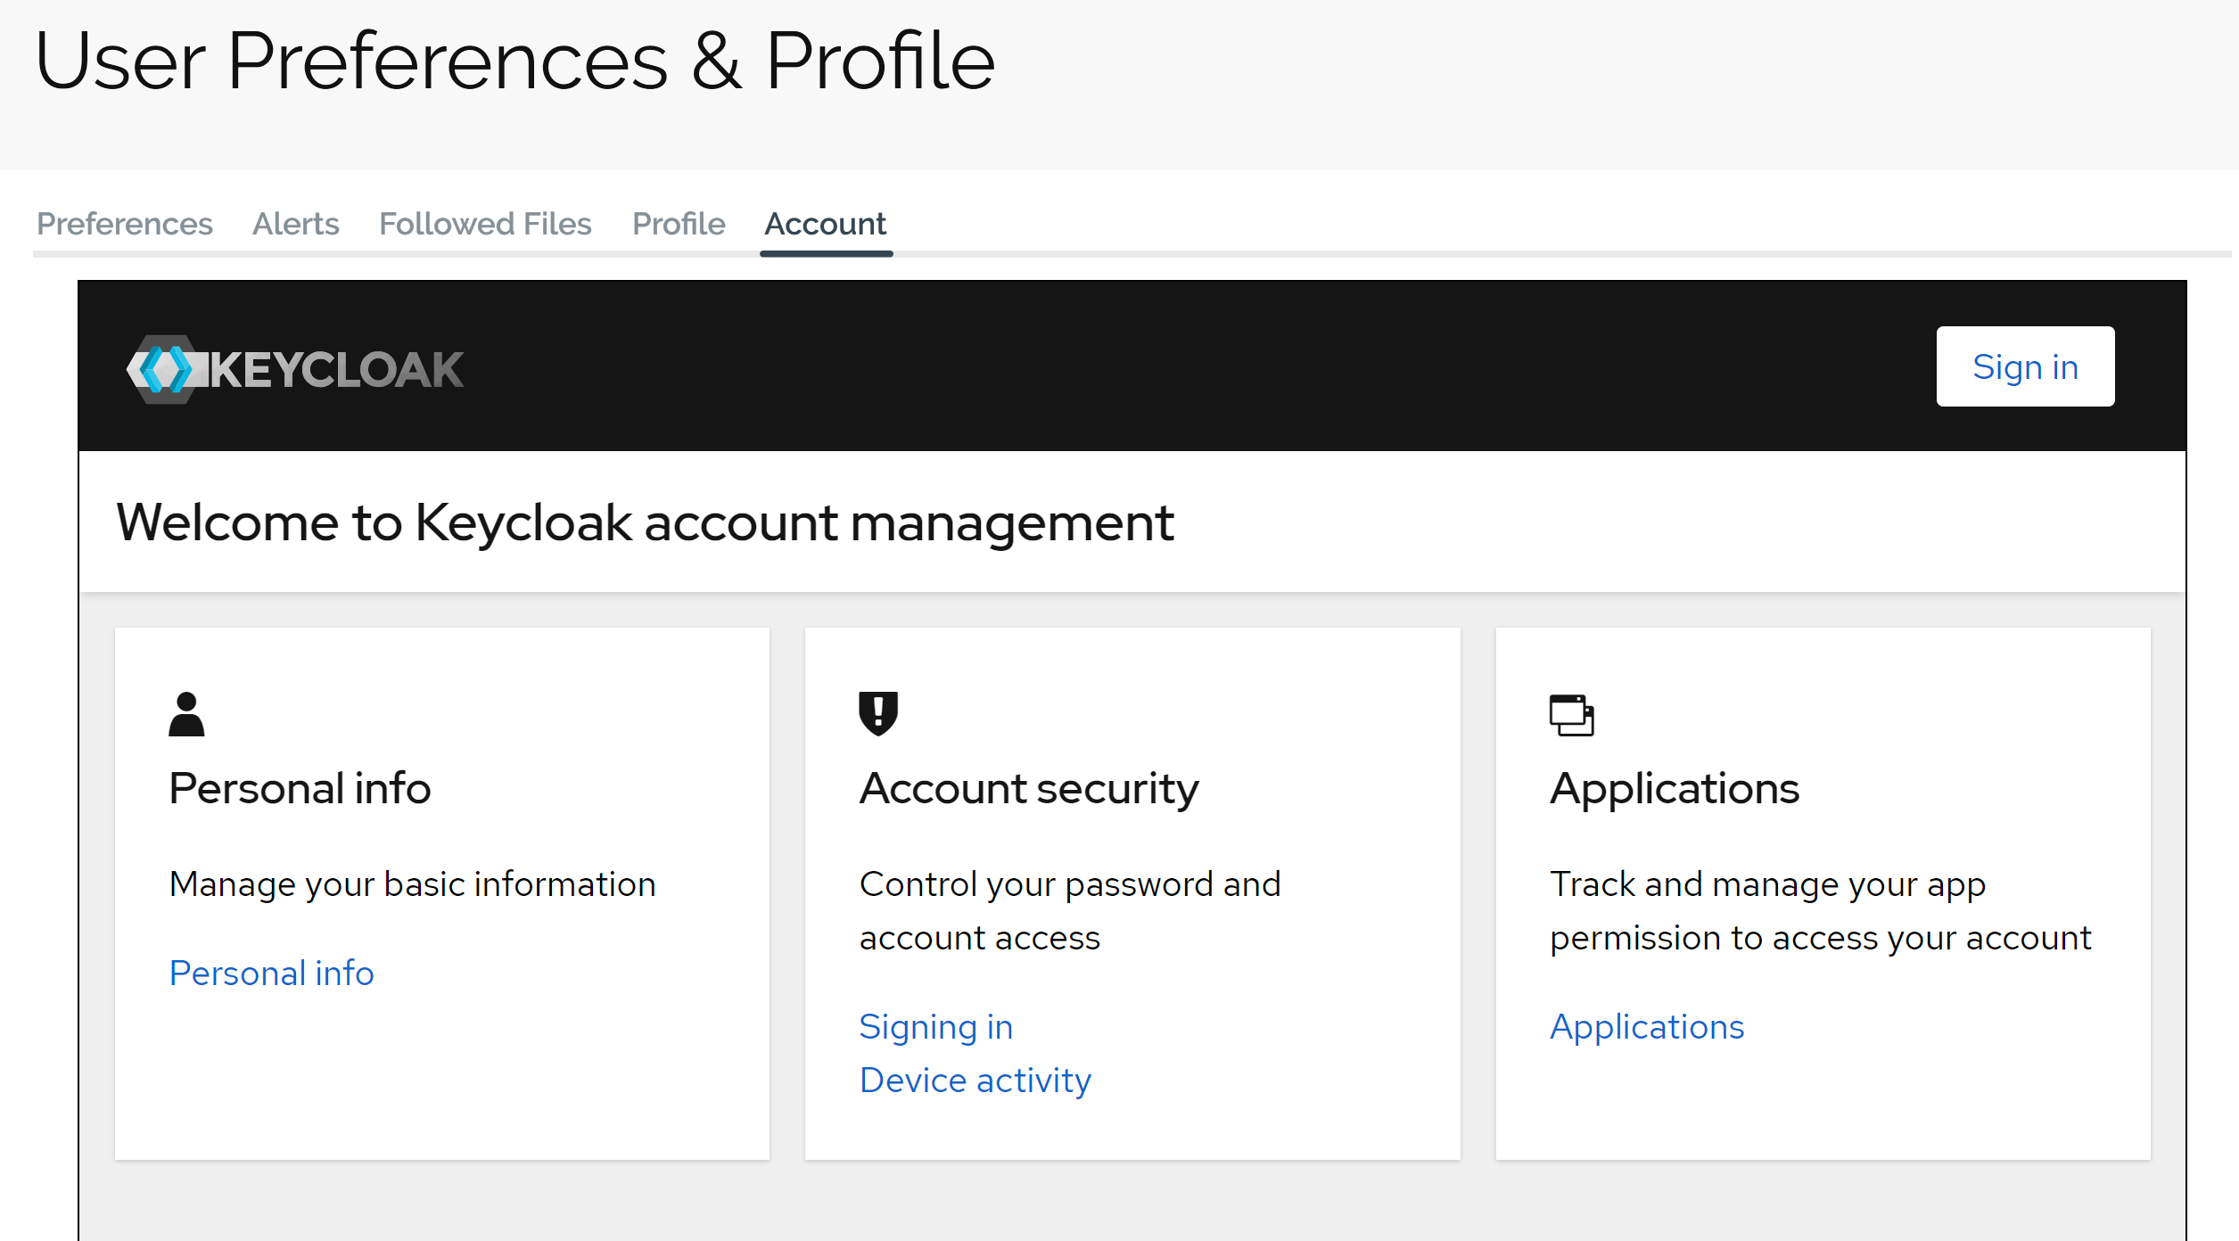Select the Followed Files tab
The width and height of the screenshot is (2239, 1241).
click(485, 224)
